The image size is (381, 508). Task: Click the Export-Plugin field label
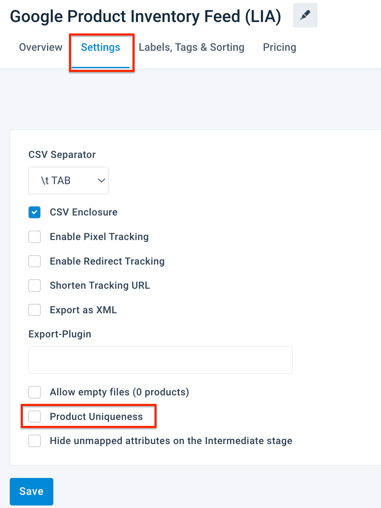[x=60, y=334]
